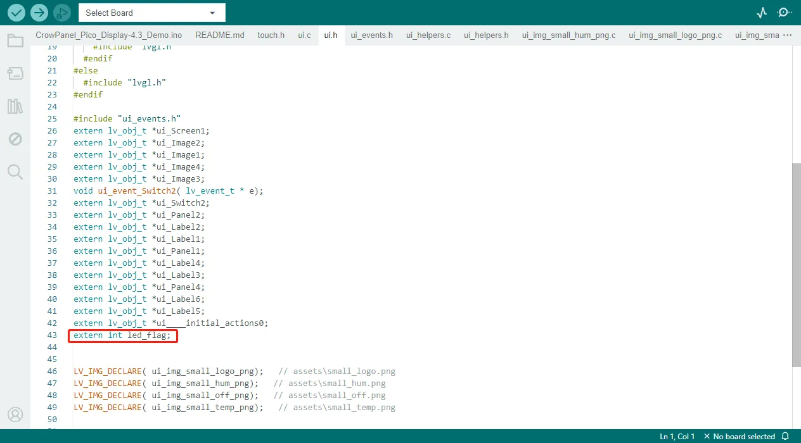Show more tabs with the ellipsis button
This screenshot has height=443, width=801.
pos(788,35)
